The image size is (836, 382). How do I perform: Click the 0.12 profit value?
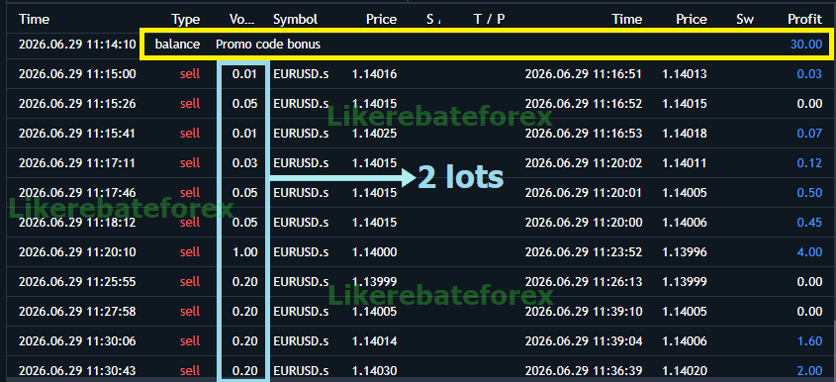click(809, 162)
